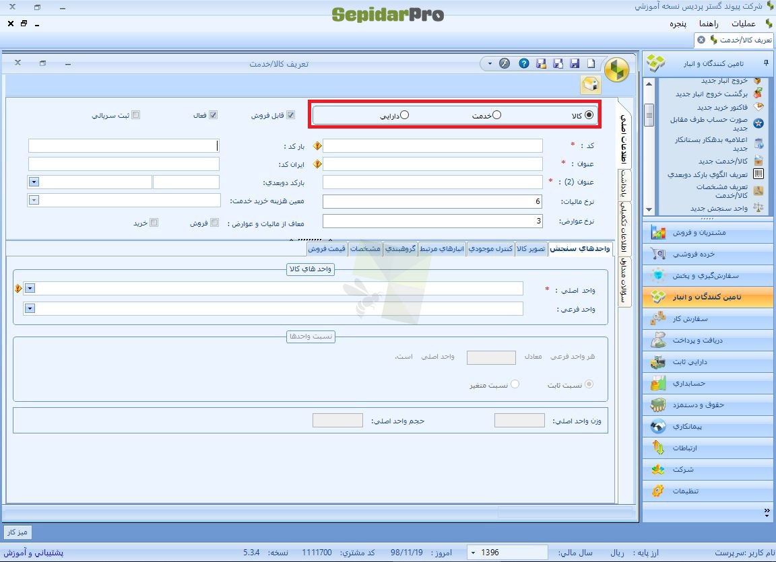The width and height of the screenshot is (776, 562).
Task: Open the سال مالی 1396 dropdown
Action: point(474,553)
